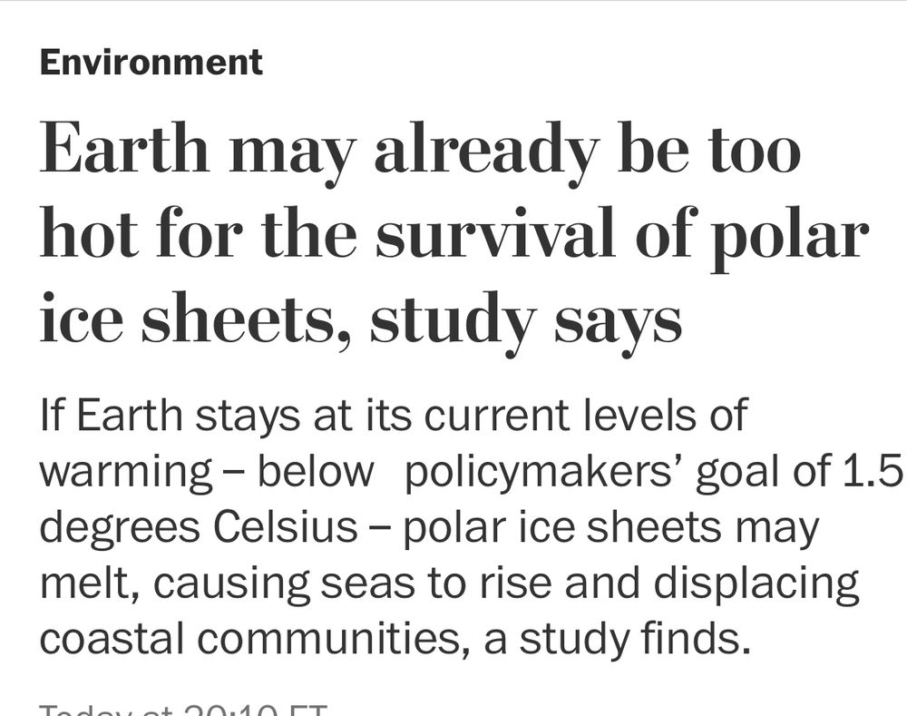Screen dimensions: 907x716
Task: Click "a study finds." at summary end
Action: click(617, 638)
